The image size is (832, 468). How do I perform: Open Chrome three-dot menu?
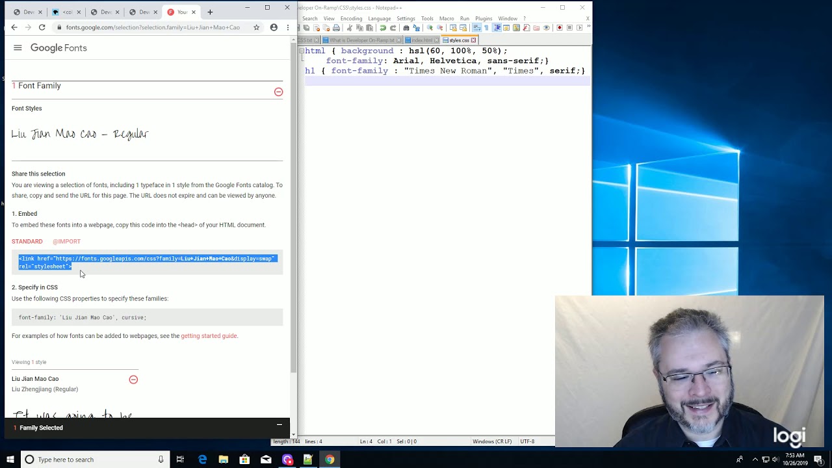tap(288, 27)
